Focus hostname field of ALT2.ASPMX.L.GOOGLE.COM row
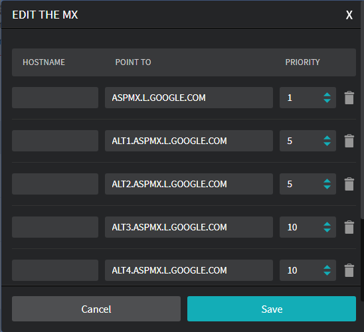 pos(55,184)
